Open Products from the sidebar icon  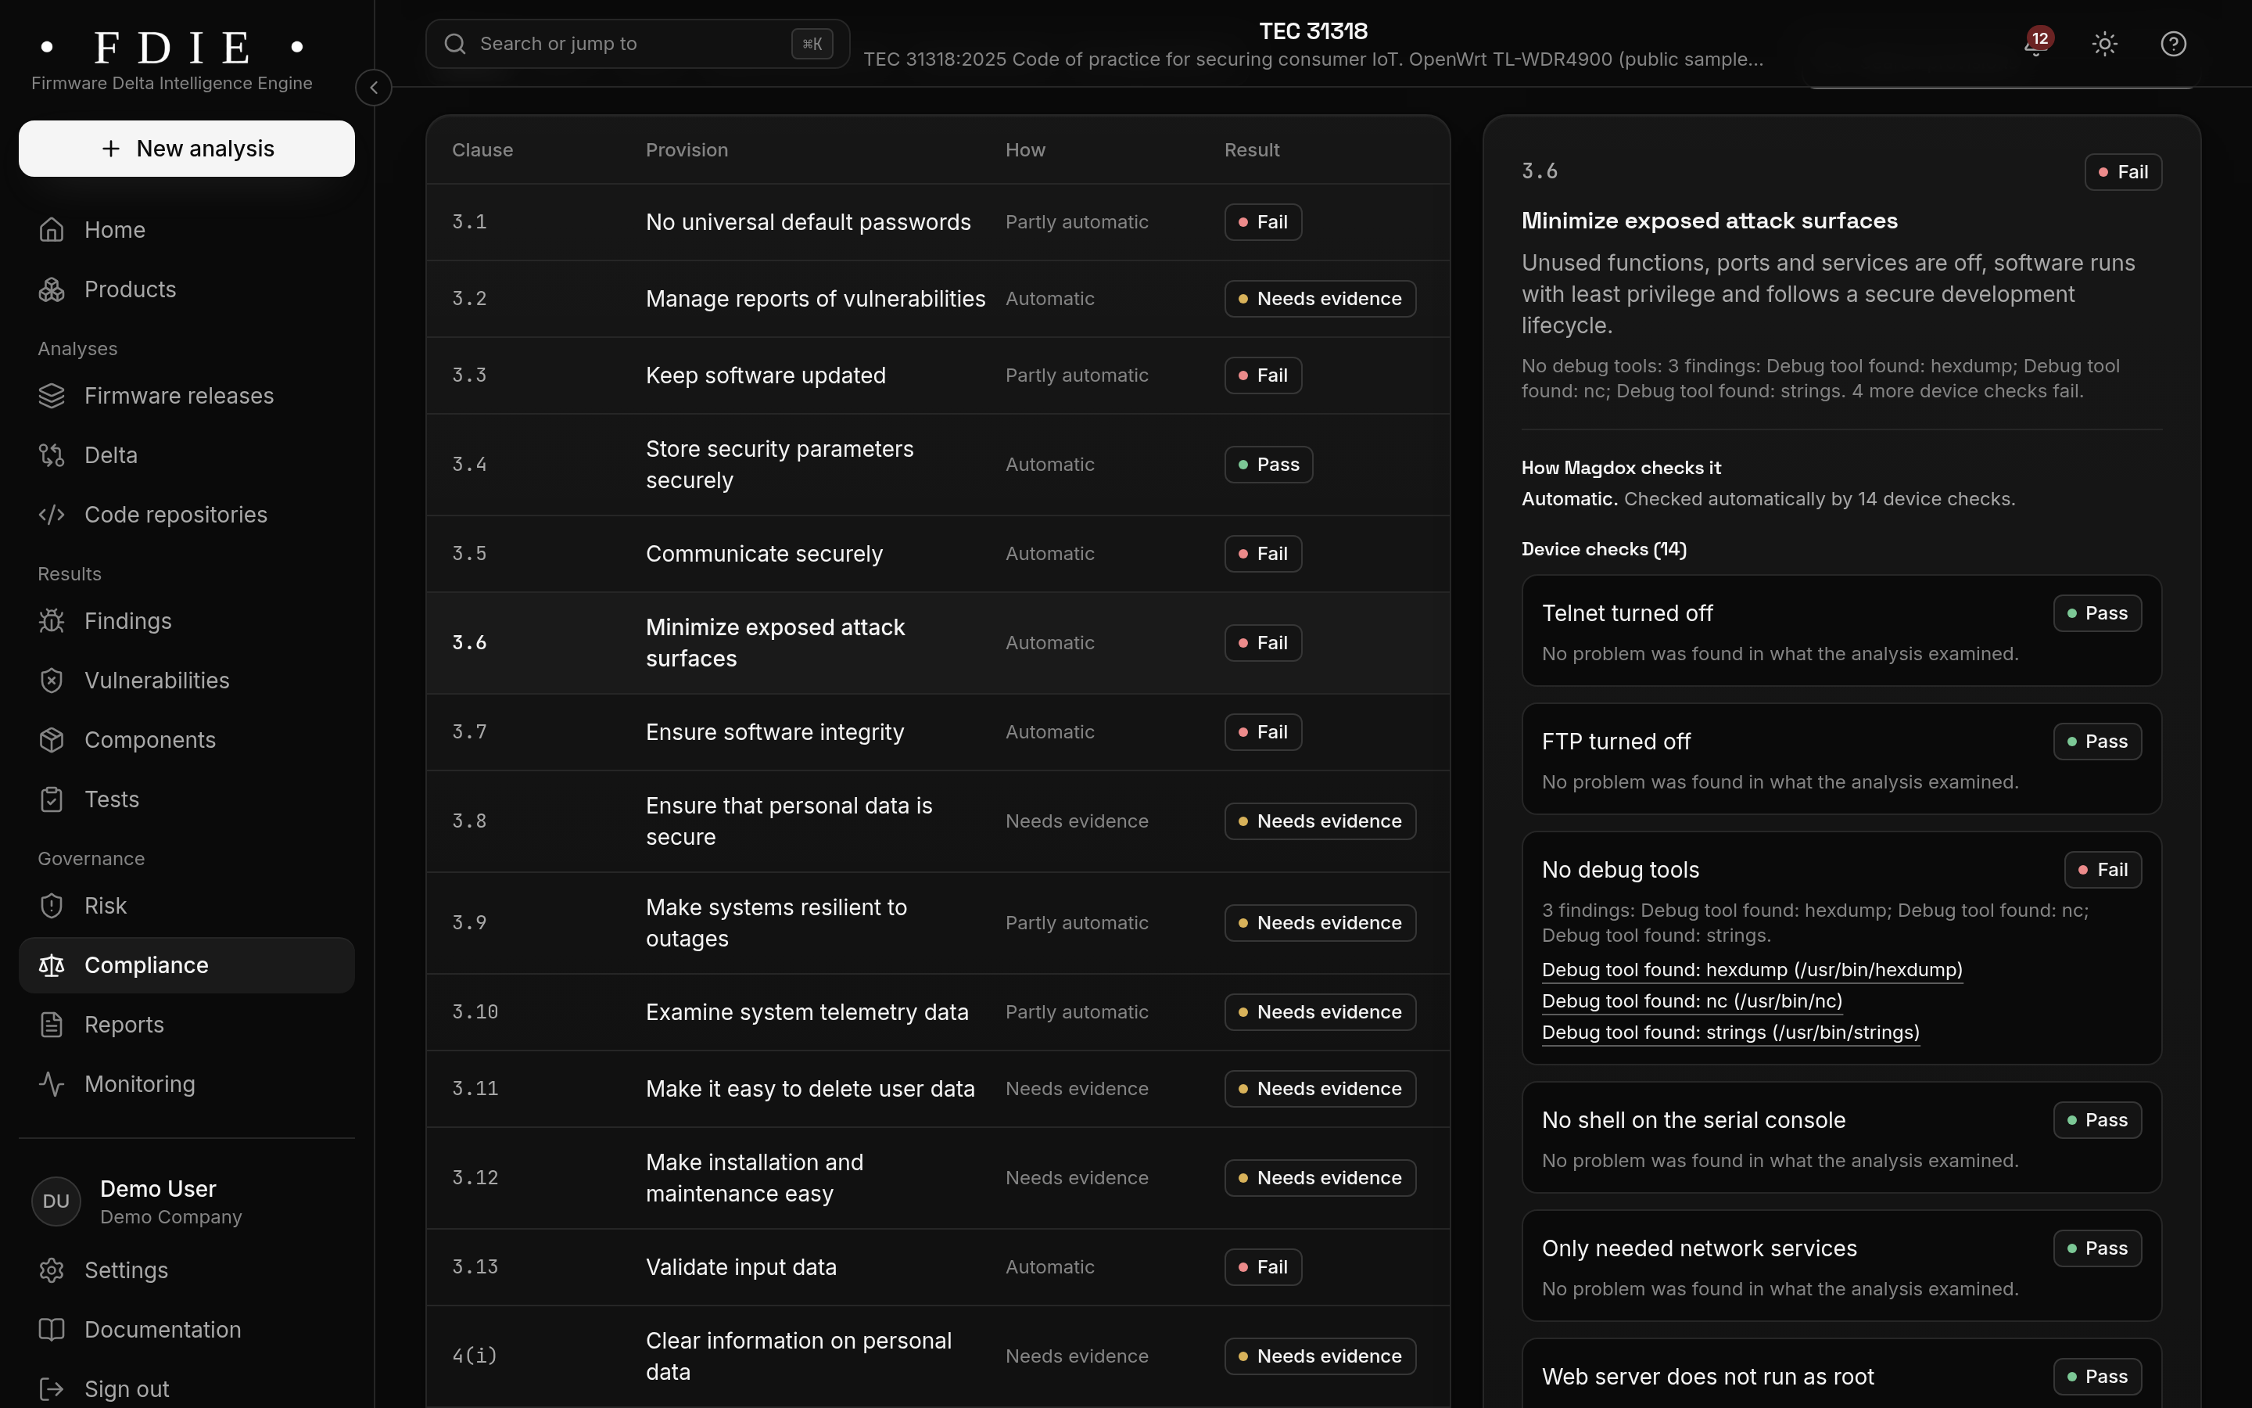coord(52,289)
